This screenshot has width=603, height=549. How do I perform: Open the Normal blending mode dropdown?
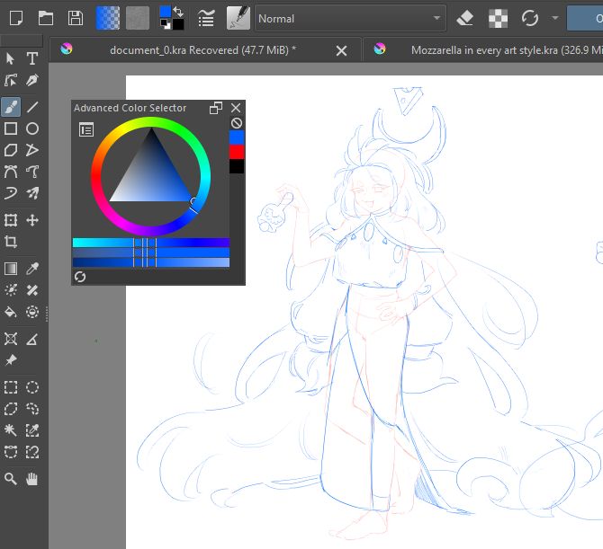coord(350,18)
